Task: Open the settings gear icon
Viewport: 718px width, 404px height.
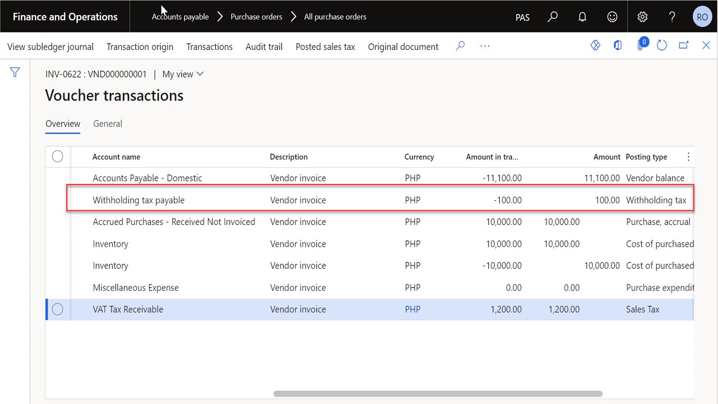Action: click(642, 17)
